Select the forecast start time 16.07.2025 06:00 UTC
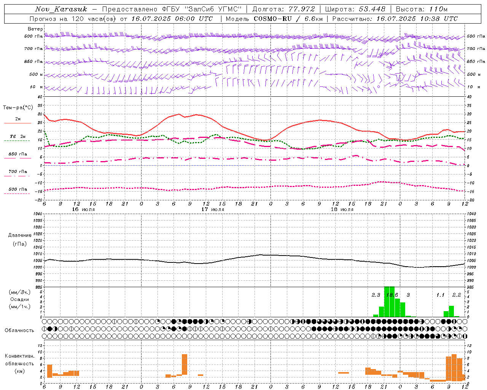 click(172, 19)
